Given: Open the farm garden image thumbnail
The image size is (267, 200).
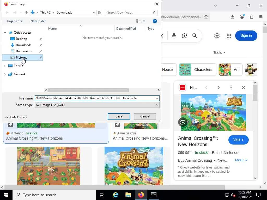Looking at the screenshot, I should coord(48,166).
